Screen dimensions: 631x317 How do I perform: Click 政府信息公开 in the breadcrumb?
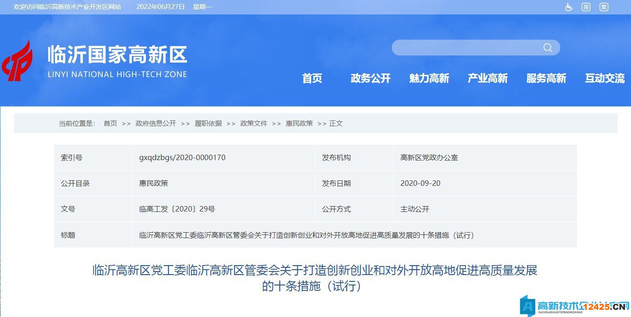click(x=155, y=123)
